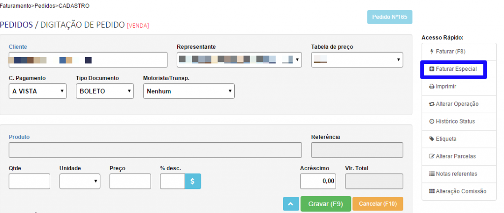Screen dimensions: 504x213
Task: Collapse form with the blue up-arrow button
Action: [291, 204]
